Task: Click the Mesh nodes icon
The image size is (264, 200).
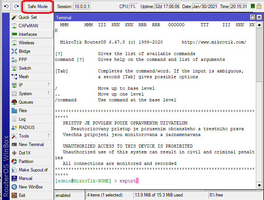Action: click(14, 76)
